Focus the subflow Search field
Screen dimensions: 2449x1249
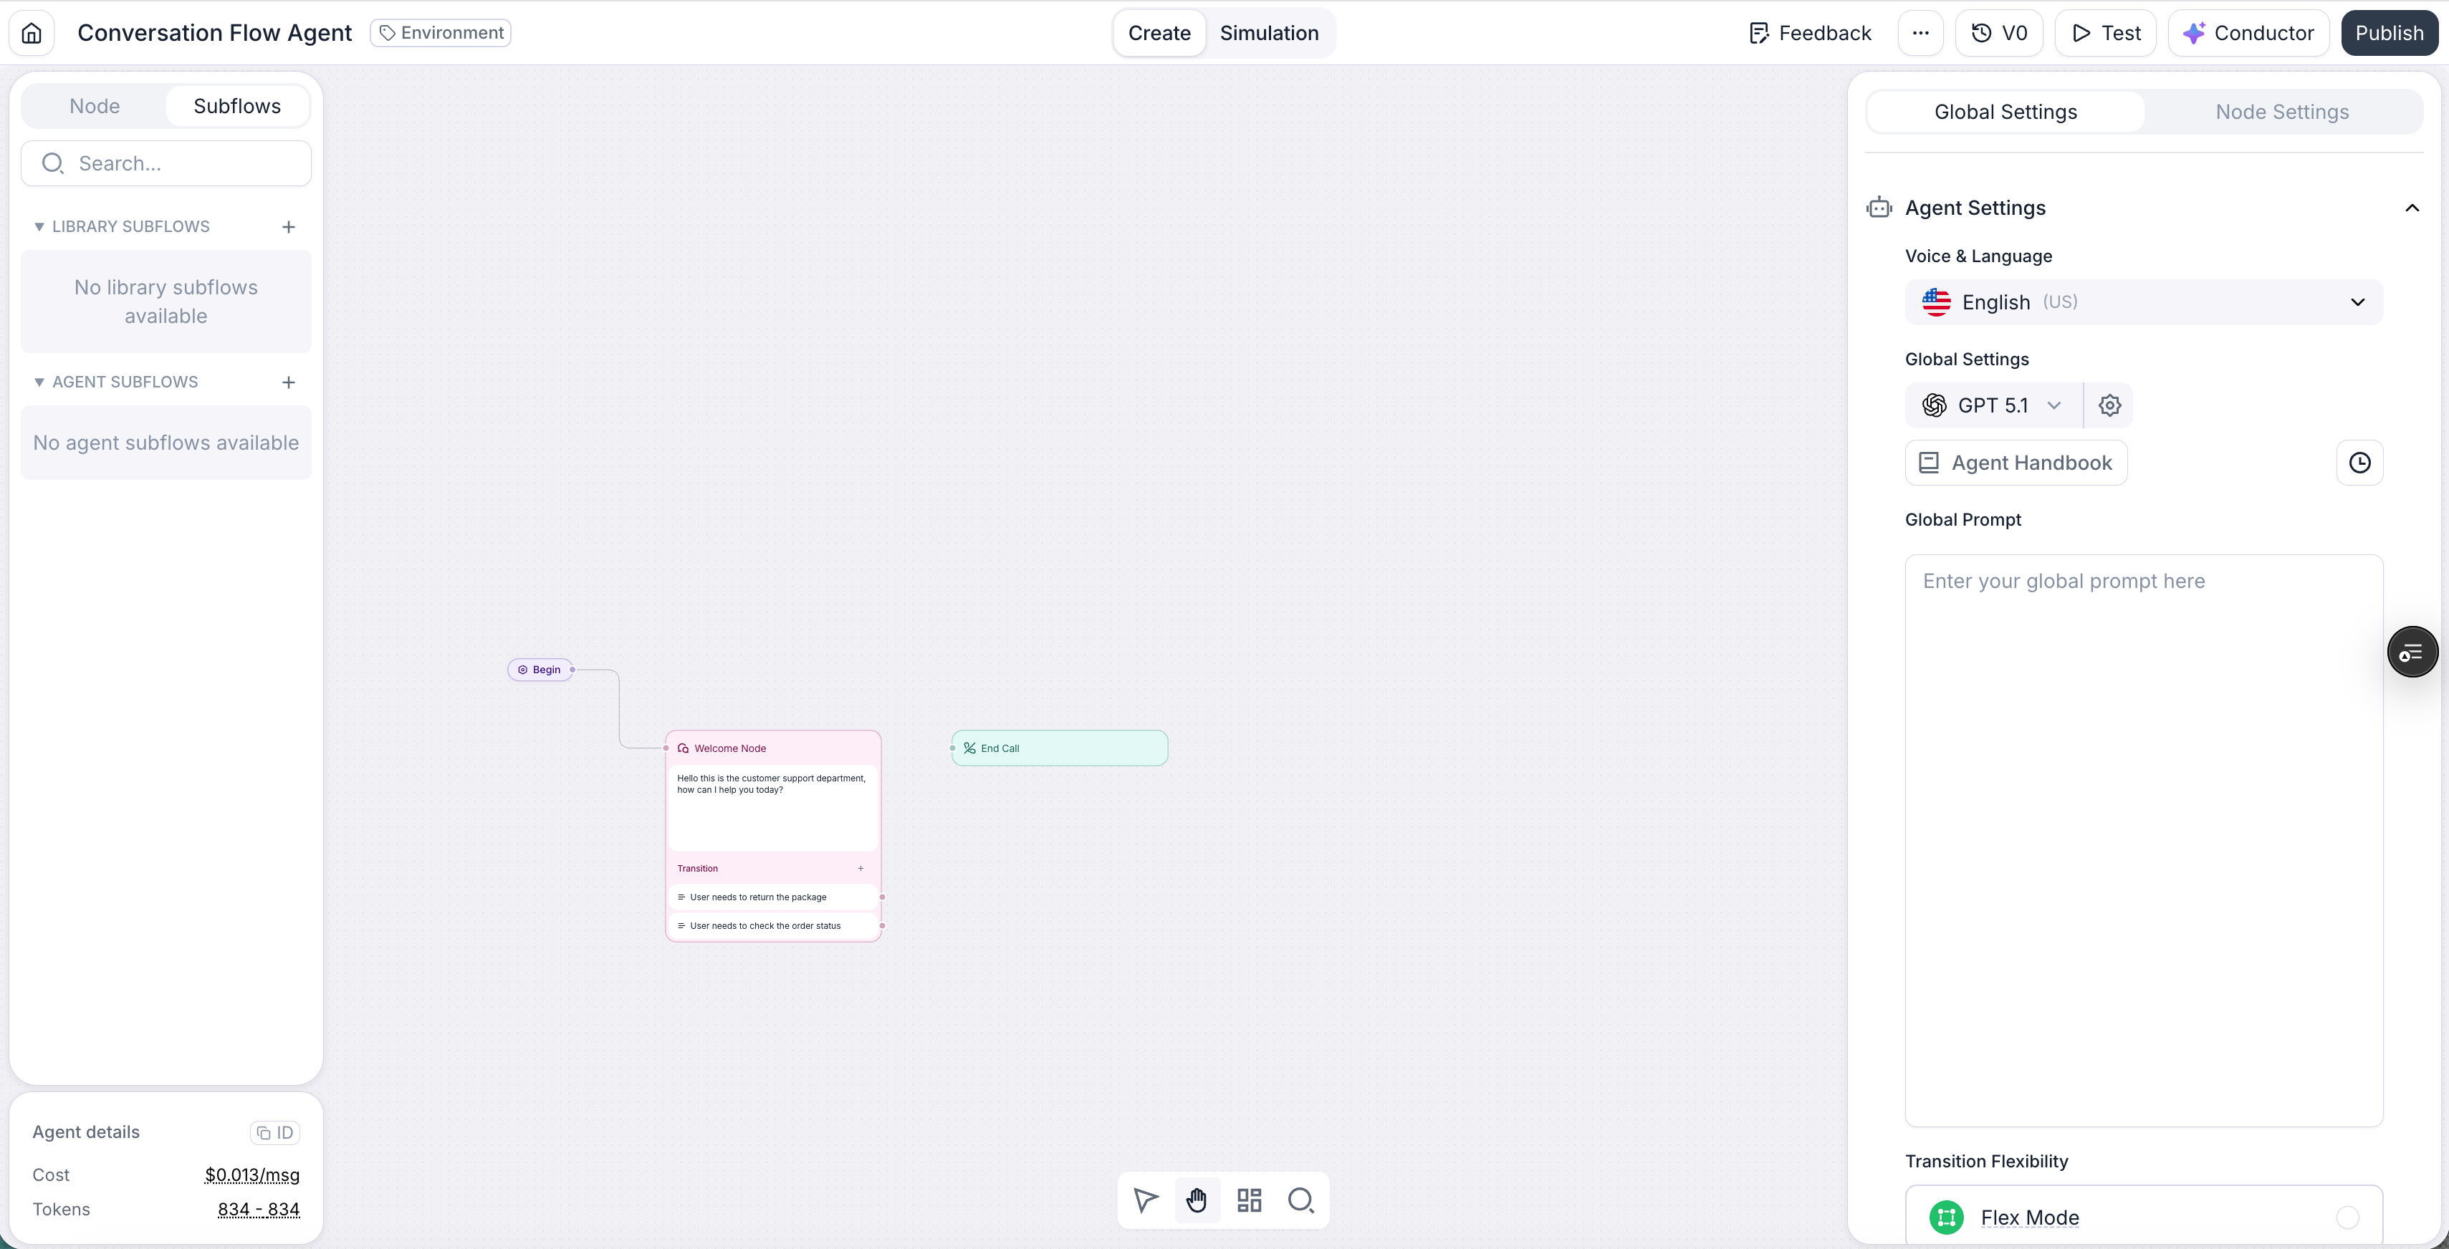pos(166,163)
